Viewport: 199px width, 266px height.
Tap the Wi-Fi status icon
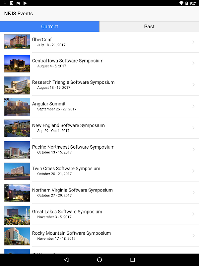181,3
